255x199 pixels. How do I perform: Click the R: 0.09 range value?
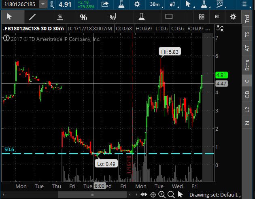click(195, 29)
